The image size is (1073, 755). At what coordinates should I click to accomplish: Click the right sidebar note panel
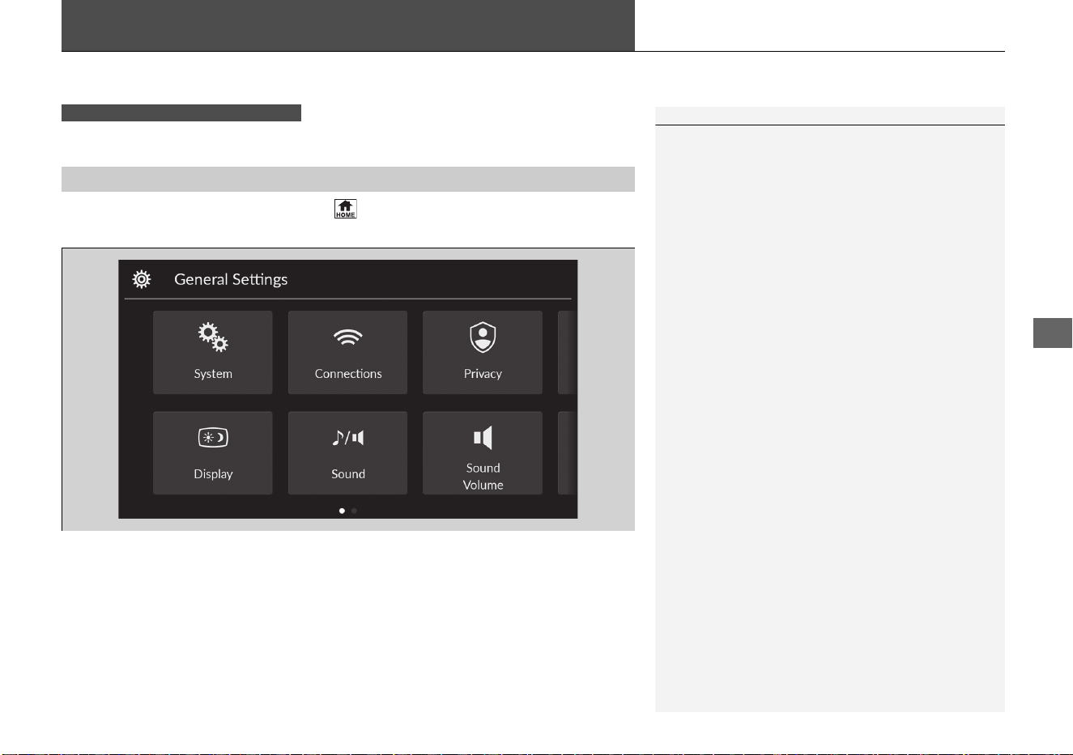pos(830,409)
